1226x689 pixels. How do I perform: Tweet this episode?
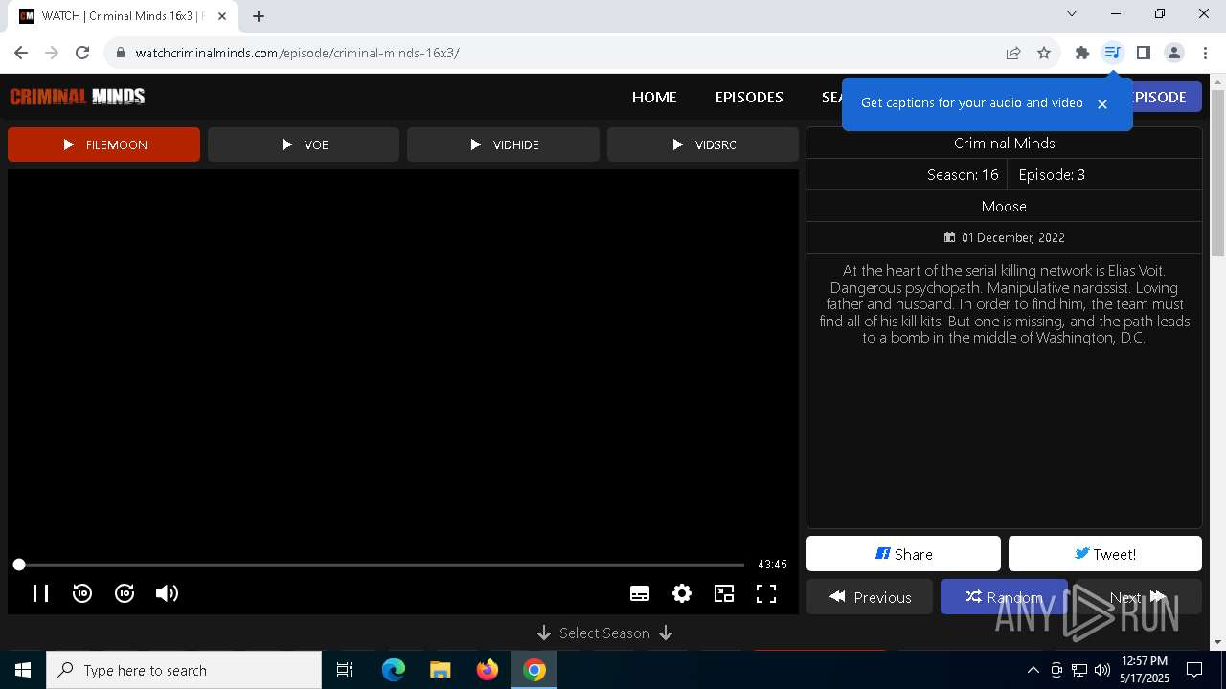click(1105, 554)
